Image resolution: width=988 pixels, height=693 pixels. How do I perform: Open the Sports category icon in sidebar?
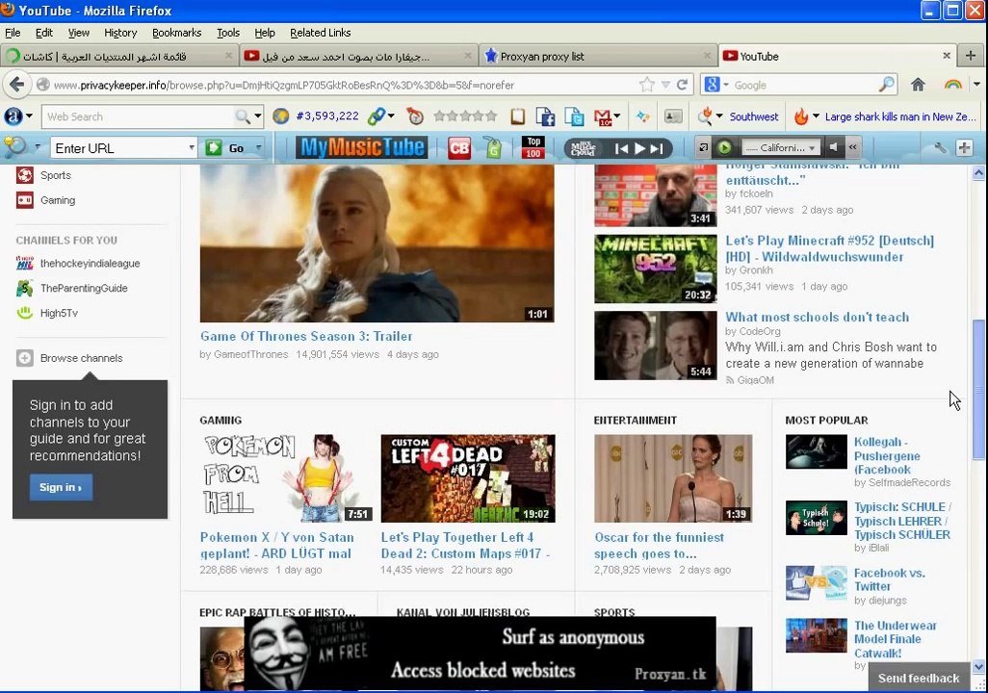25,175
